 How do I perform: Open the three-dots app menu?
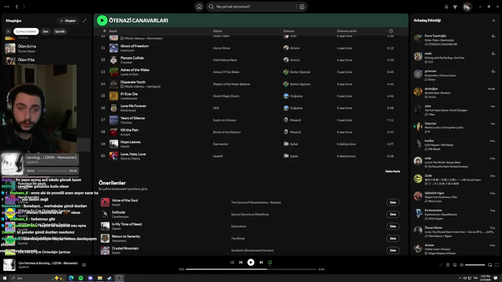pyautogui.click(x=7, y=7)
